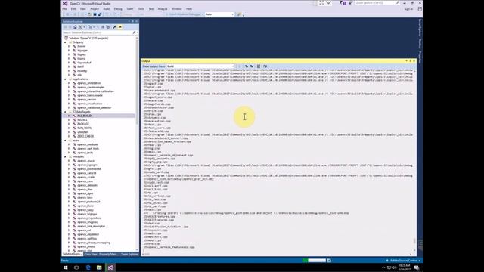
Task: Open Action Center notifications icon
Action: (x=417, y=267)
